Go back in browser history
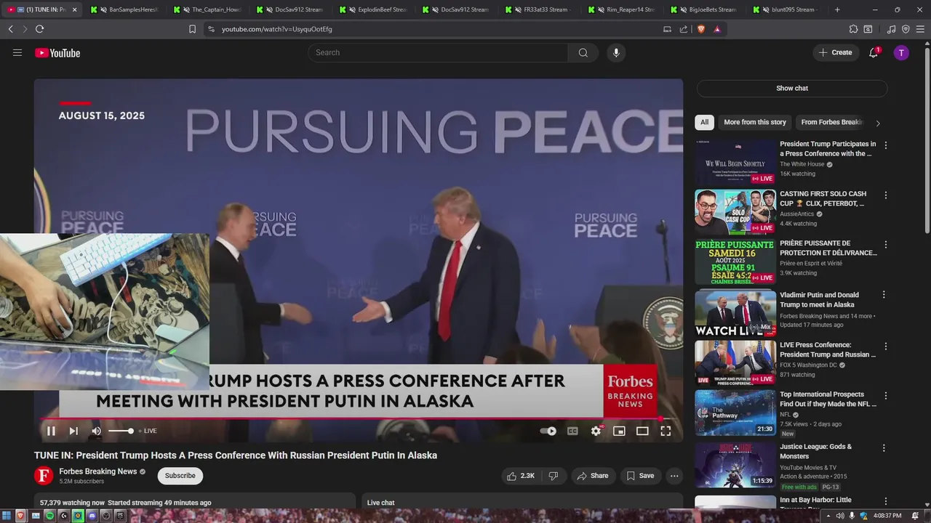 (11, 29)
